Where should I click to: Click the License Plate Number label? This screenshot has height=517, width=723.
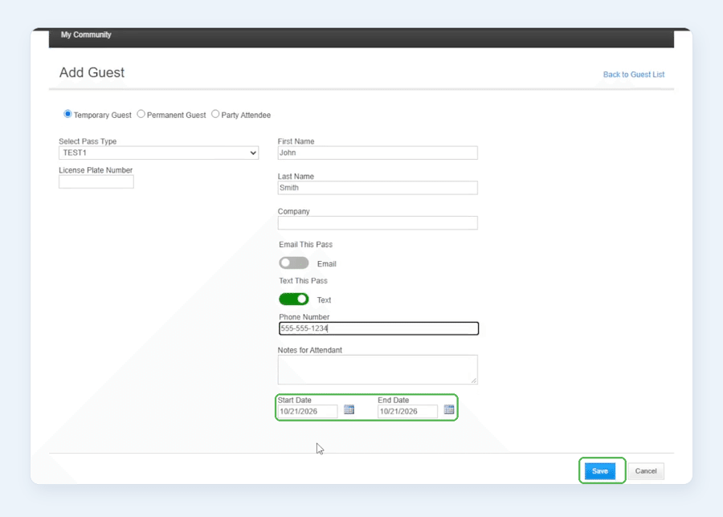96,170
